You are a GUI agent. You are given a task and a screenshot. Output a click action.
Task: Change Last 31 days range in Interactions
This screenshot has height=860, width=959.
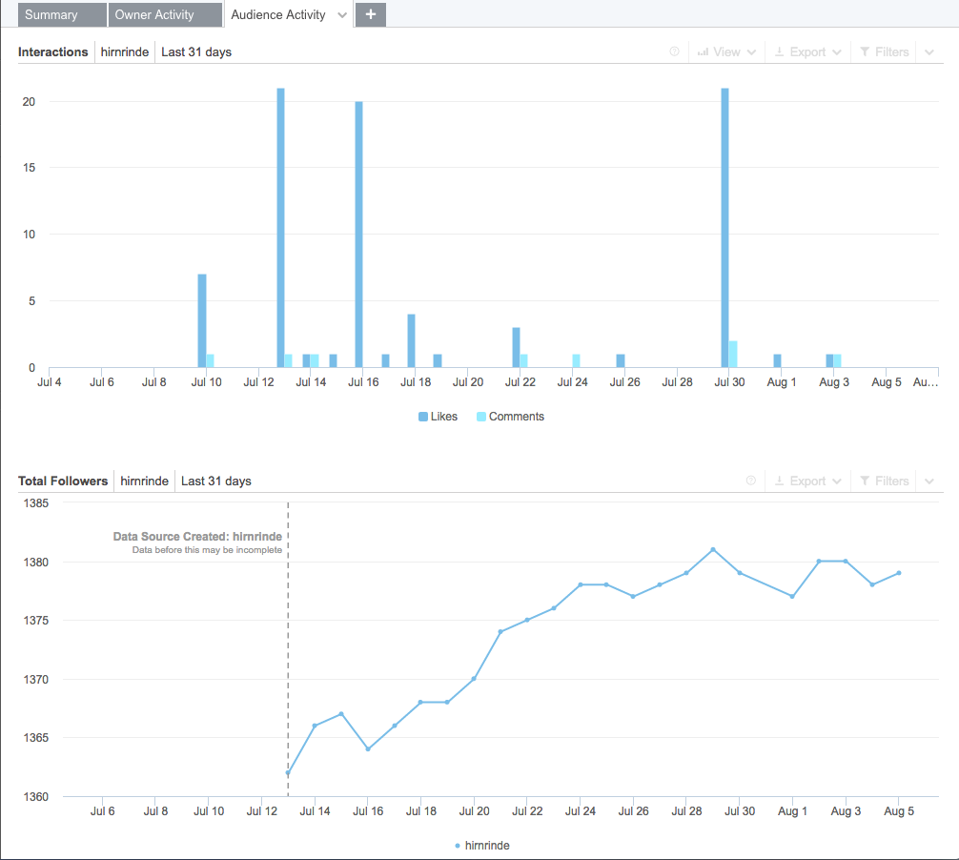tap(196, 52)
